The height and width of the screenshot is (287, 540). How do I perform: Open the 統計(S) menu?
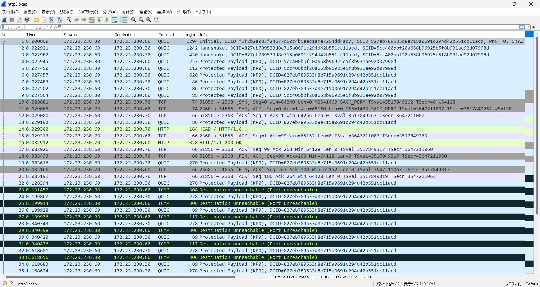point(128,12)
